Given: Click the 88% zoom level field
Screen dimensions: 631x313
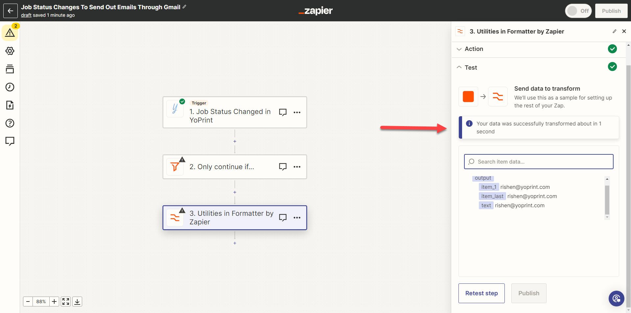Looking at the screenshot, I should pyautogui.click(x=41, y=302).
